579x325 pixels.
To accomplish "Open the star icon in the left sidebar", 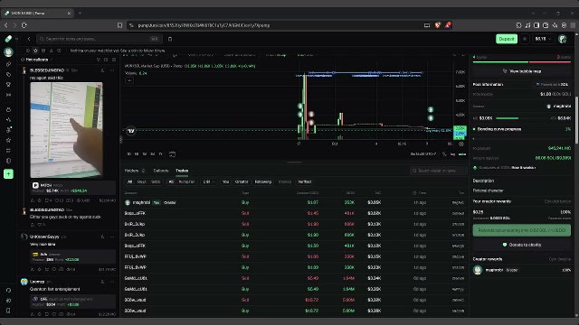I will (x=8, y=140).
